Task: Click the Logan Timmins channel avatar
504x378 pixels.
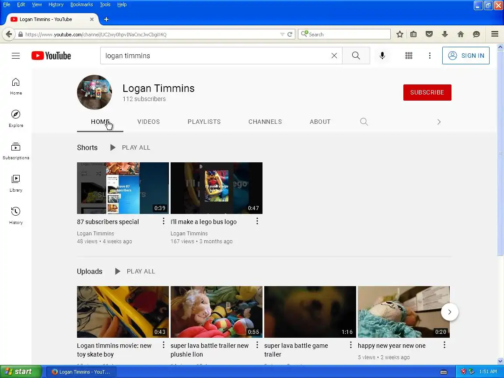Action: click(x=94, y=93)
